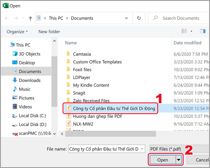This screenshot has width=210, height=168.
Task: Expand the File name dropdown arrow
Action: coord(142,149)
